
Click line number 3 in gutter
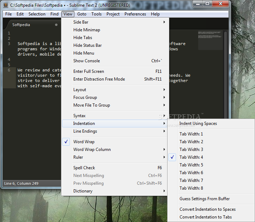(x=9, y=44)
